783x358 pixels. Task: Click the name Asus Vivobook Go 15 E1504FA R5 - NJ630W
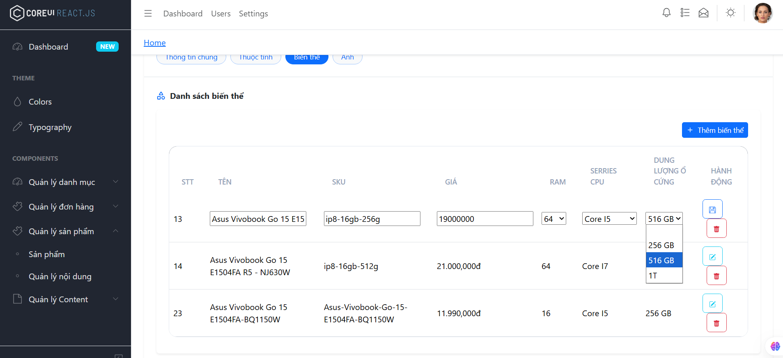tap(250, 266)
